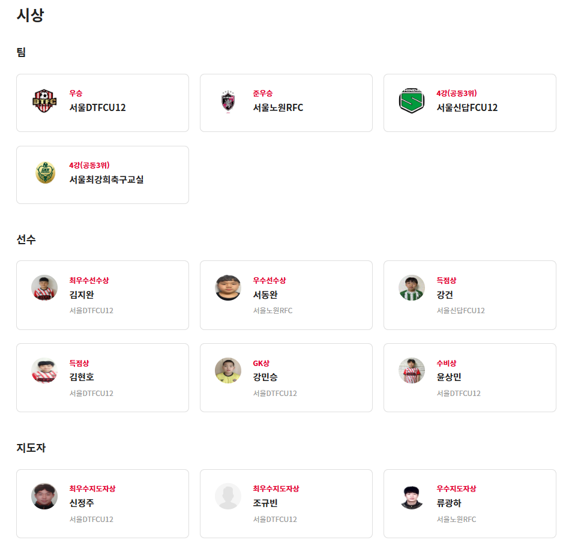Open the 서울노원RFC runner-up team name
572x546 pixels.
tap(278, 108)
